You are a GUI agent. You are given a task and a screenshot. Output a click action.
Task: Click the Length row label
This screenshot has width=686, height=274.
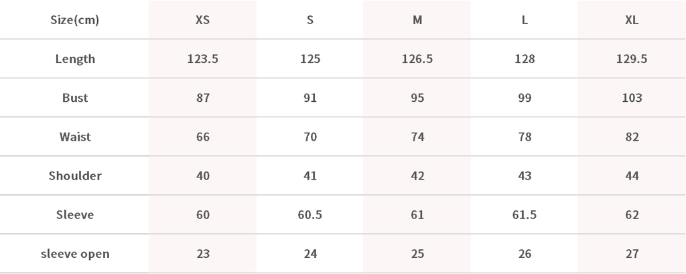75,59
